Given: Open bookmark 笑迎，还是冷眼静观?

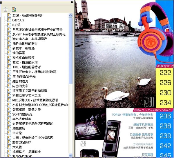Looking at the screenshot, I should [x=27, y=15].
